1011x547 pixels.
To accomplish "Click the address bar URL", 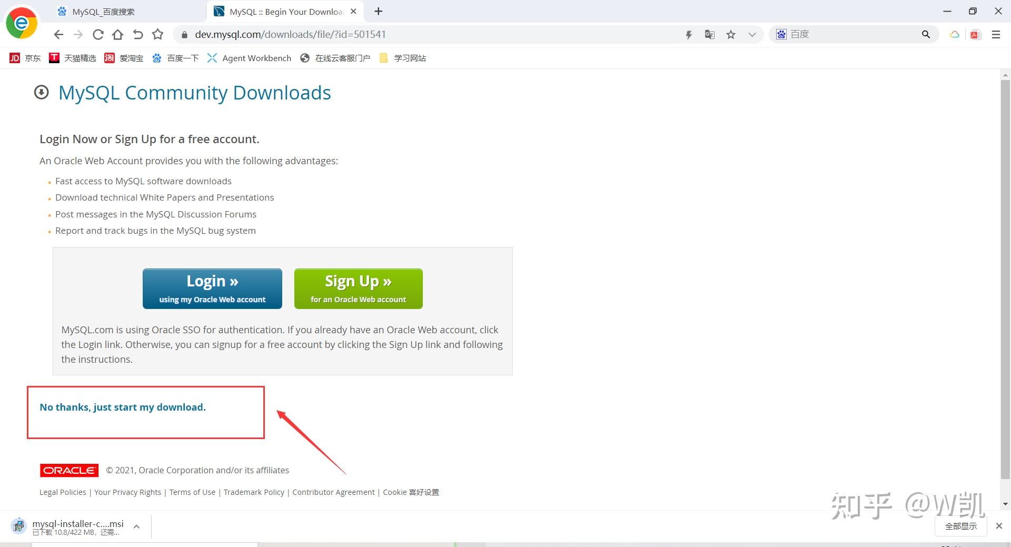I will (x=290, y=35).
